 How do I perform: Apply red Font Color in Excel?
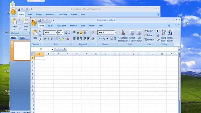[68, 39]
